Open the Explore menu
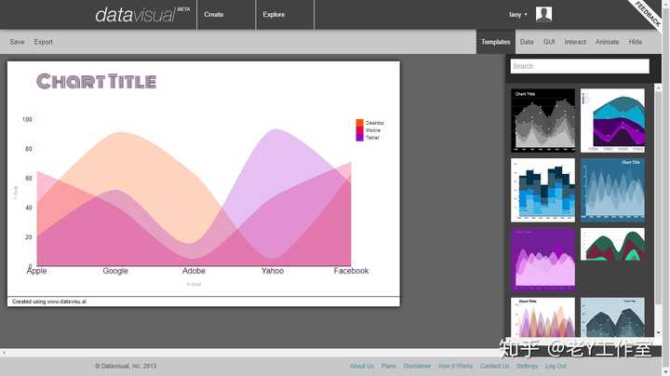The width and height of the screenshot is (670, 376). 274,15
